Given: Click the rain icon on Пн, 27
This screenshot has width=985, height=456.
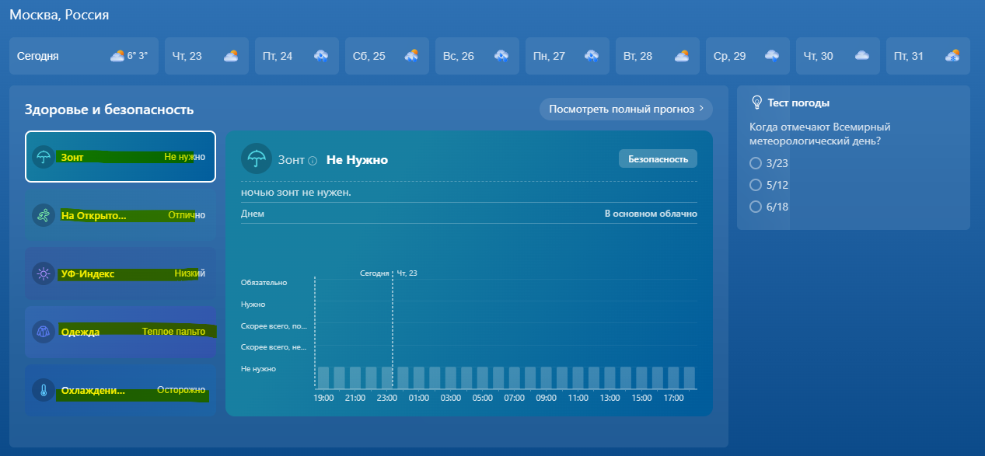Looking at the screenshot, I should click(x=592, y=56).
